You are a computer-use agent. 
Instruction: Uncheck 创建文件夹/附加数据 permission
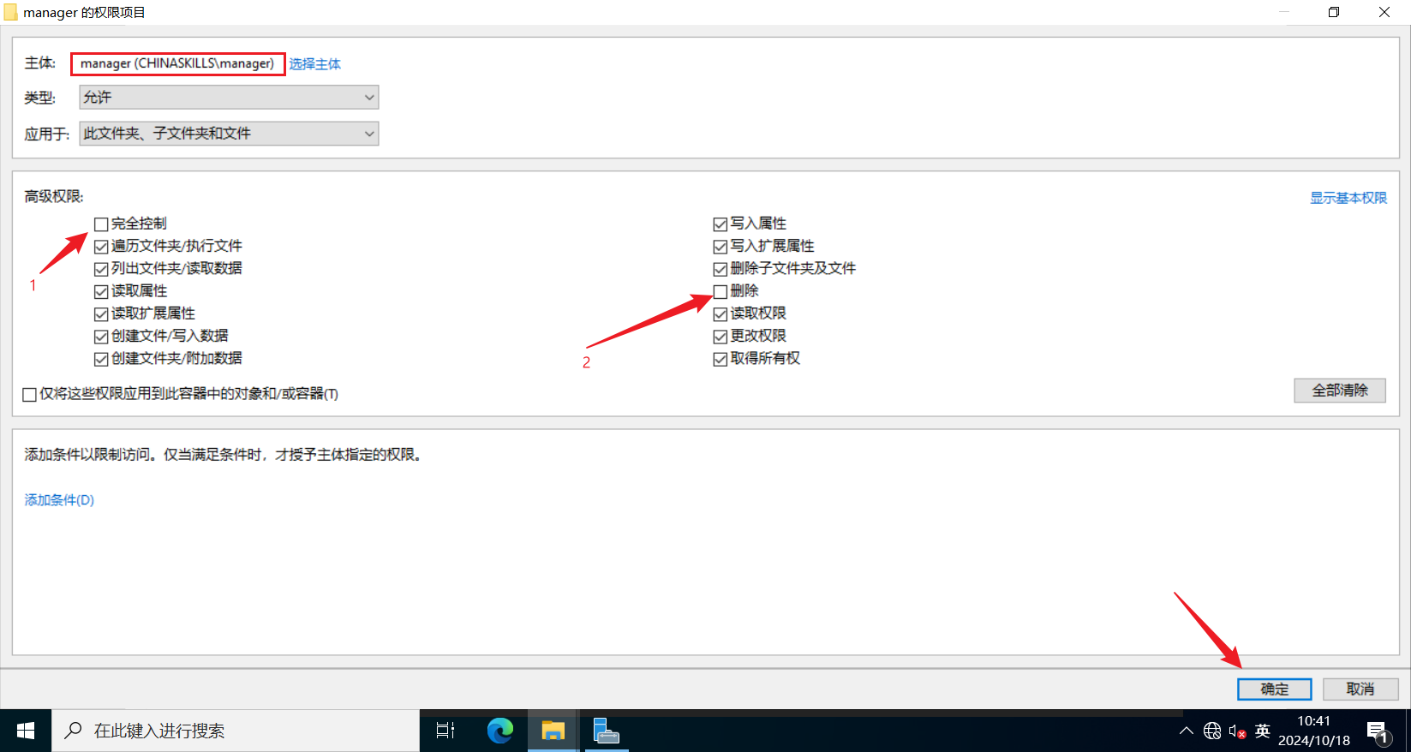click(101, 359)
